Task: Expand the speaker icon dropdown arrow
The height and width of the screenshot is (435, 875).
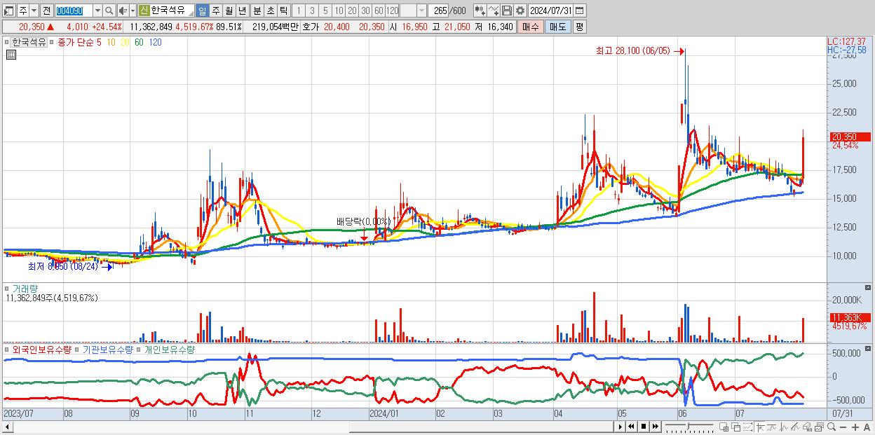Action: pos(133,11)
